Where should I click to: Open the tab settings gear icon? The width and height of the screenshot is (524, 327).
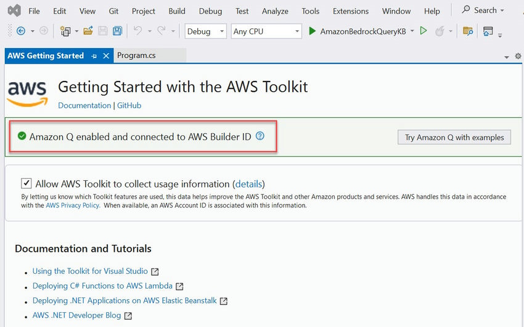(x=518, y=56)
